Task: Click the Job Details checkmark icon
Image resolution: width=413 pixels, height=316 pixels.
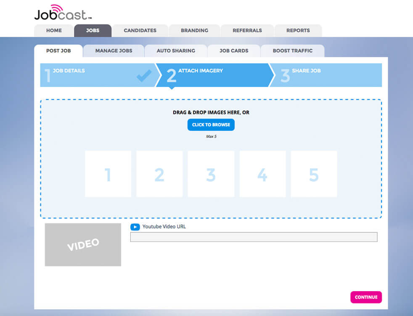Action: (x=144, y=76)
